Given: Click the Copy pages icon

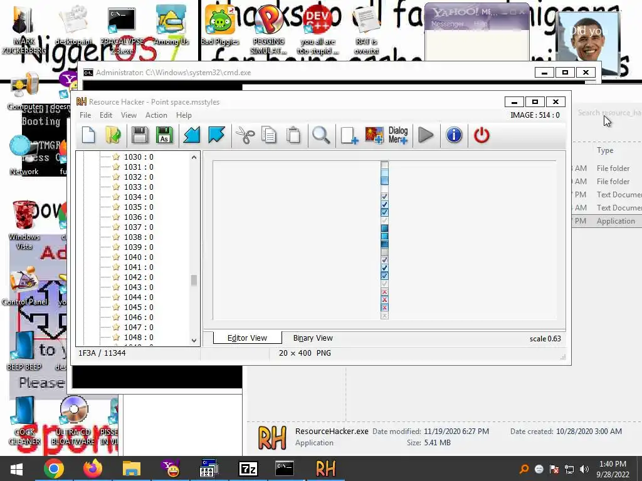Looking at the screenshot, I should 268,135.
